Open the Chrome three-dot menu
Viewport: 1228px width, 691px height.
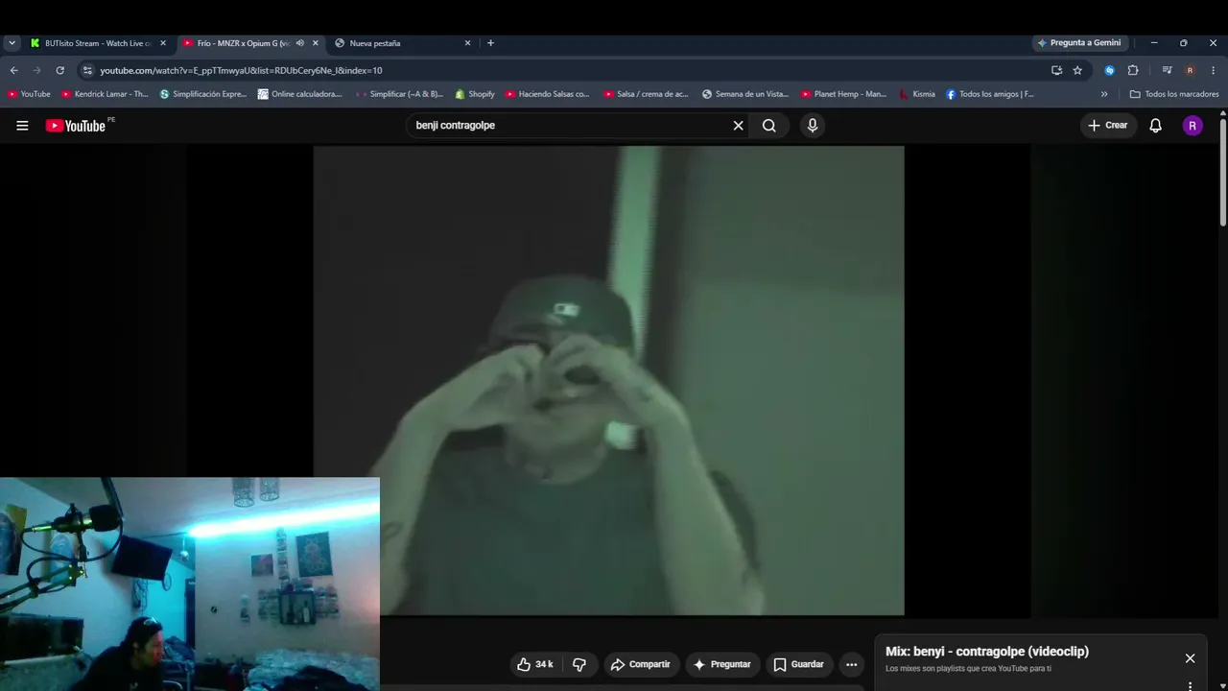1213,70
